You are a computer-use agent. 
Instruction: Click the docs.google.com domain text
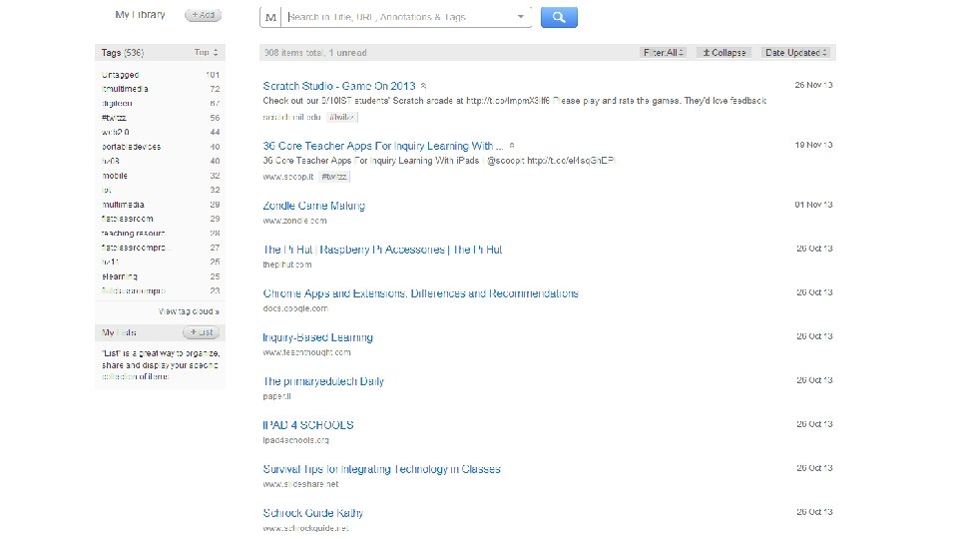point(295,308)
